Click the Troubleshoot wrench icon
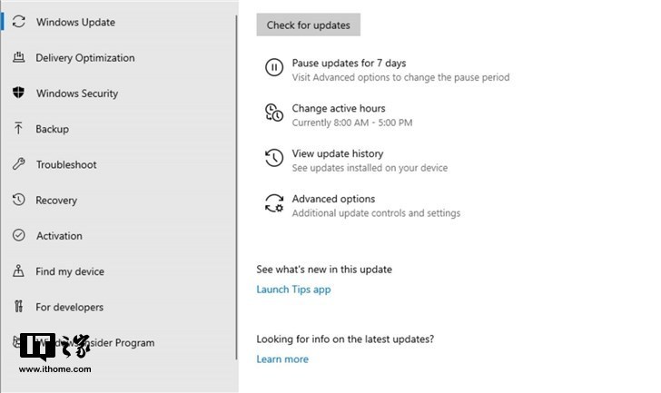 pos(18,164)
